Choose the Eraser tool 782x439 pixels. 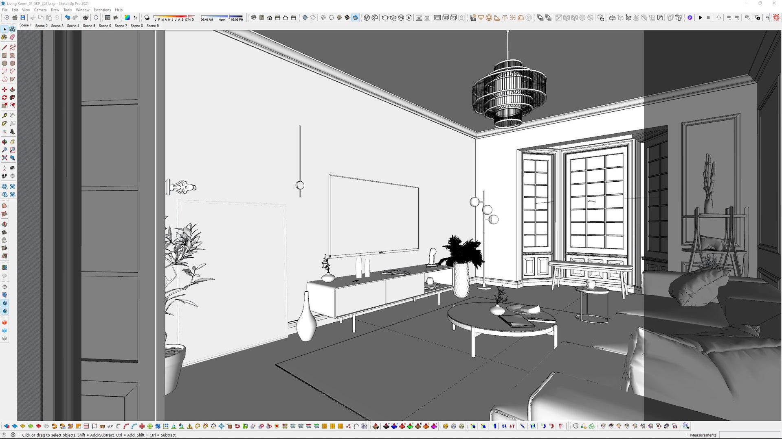click(12, 37)
